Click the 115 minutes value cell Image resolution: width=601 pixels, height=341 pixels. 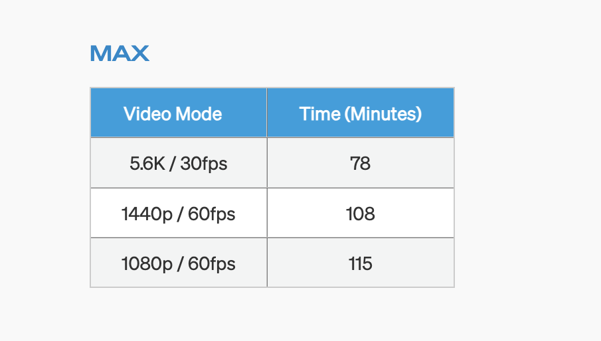tap(361, 263)
